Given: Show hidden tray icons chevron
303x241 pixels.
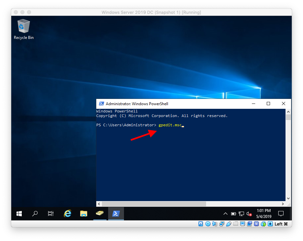Looking at the screenshot, I should (x=225, y=214).
